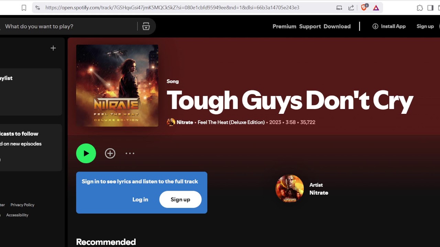440x247 pixels.
Task: Open the three-dots more options menu
Action: (130, 153)
